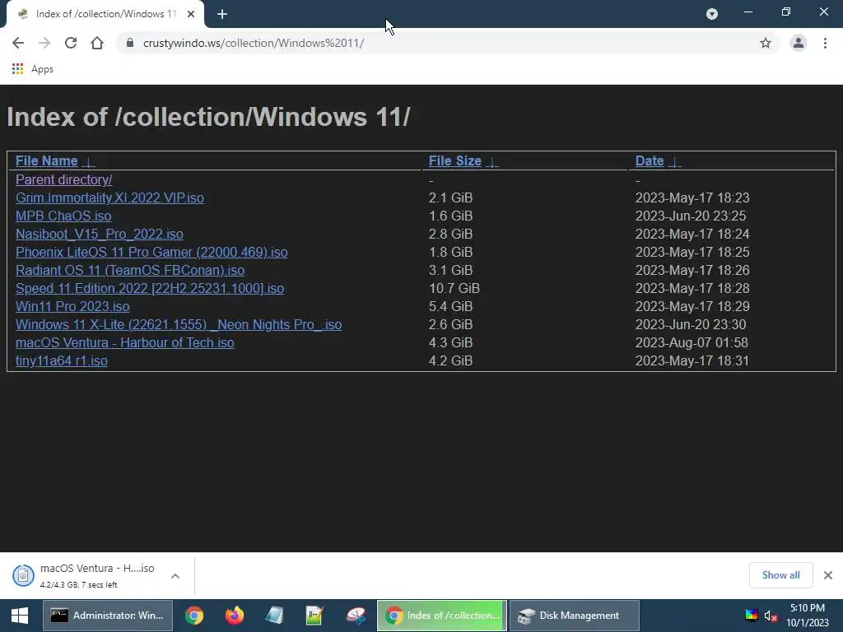Viewport: 843px width, 632px height.
Task: Open the taskbar clock and date
Action: pyautogui.click(x=808, y=616)
